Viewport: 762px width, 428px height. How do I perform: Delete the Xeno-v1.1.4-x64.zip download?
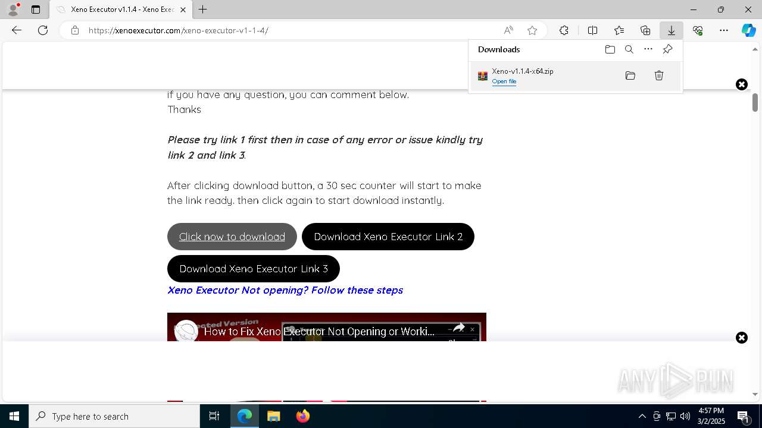tap(659, 75)
